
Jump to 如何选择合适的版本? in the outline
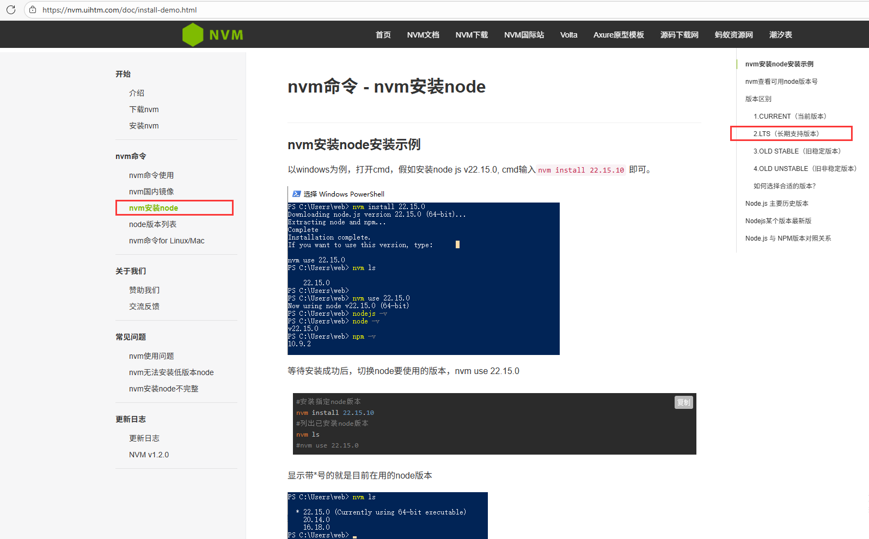[x=785, y=186]
